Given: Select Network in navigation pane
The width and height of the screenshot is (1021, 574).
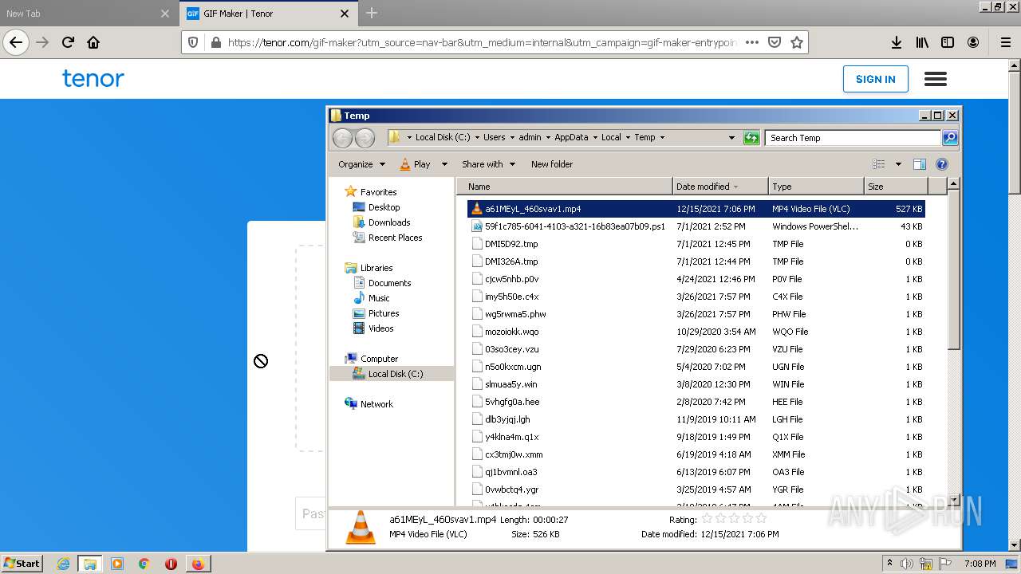Looking at the screenshot, I should click(x=376, y=404).
